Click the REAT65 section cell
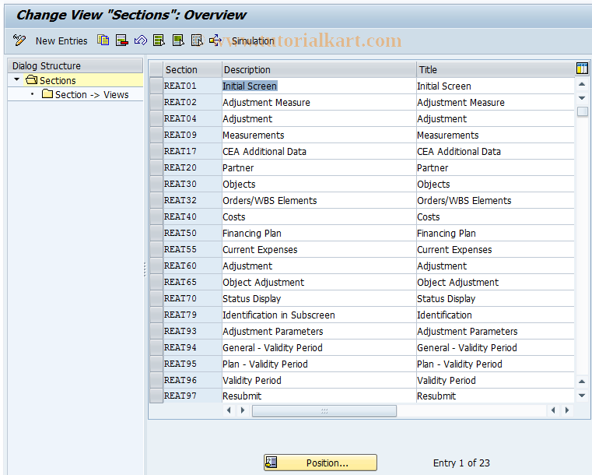 (192, 283)
